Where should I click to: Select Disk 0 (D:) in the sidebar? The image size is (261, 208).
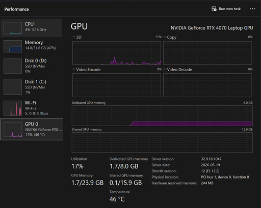point(32,66)
